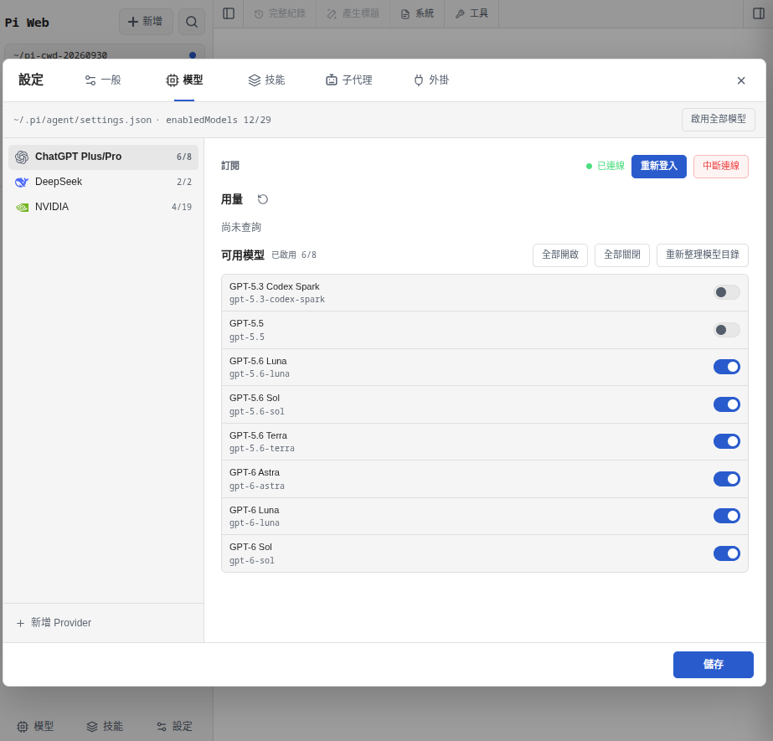The image size is (773, 741).
Task: Click the gpt-5.3-codex-spark model id text
Action: tap(277, 300)
